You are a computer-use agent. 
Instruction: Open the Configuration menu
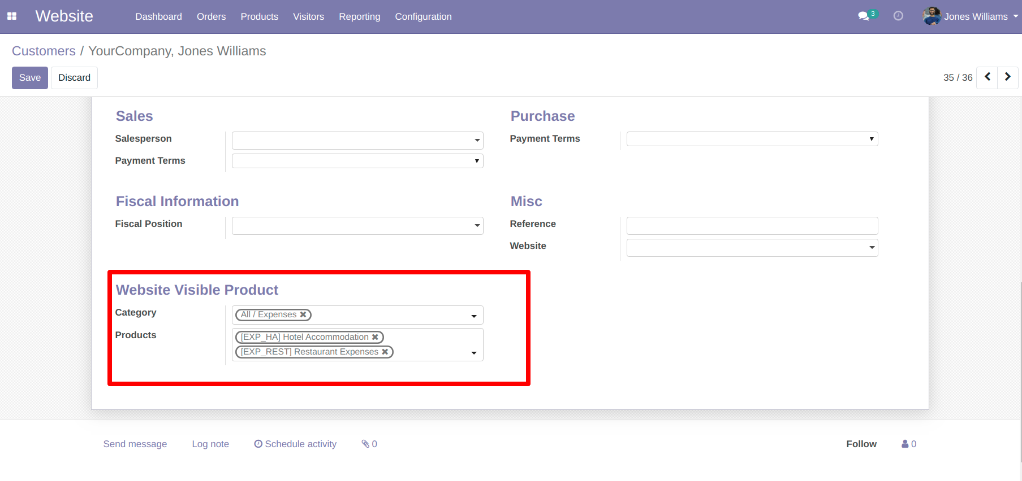coord(423,16)
